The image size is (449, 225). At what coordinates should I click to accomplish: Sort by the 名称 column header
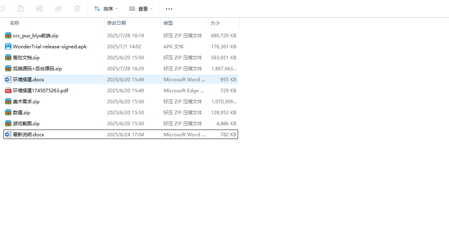click(15, 23)
